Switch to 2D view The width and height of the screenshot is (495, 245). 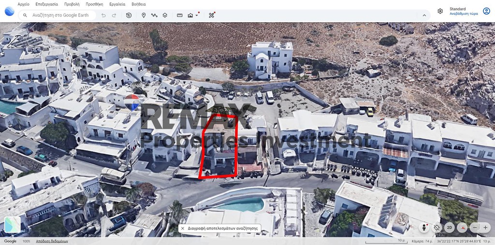coord(450,227)
